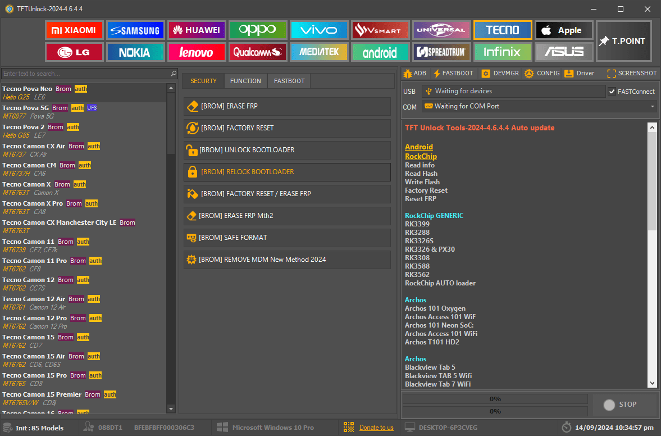Choose the Qualcomm platform icon

[x=258, y=52]
